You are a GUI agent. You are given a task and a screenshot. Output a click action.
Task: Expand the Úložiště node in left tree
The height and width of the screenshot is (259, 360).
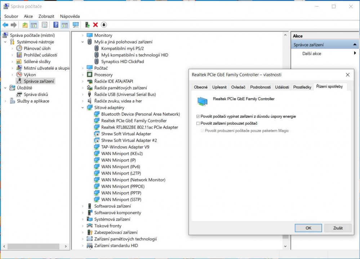[5, 88]
